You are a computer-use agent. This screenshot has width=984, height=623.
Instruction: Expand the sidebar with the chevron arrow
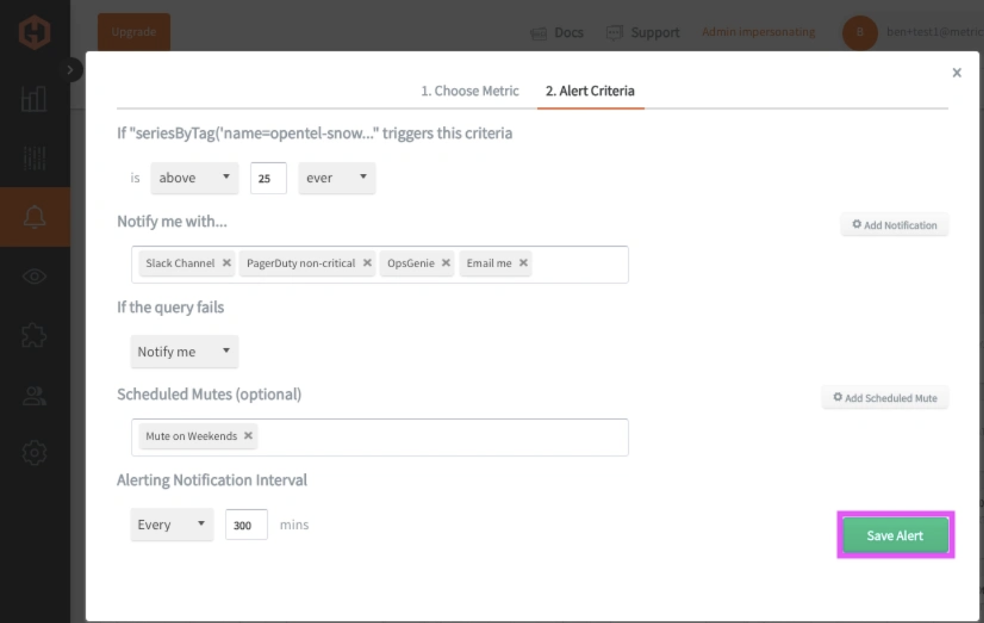(70, 70)
